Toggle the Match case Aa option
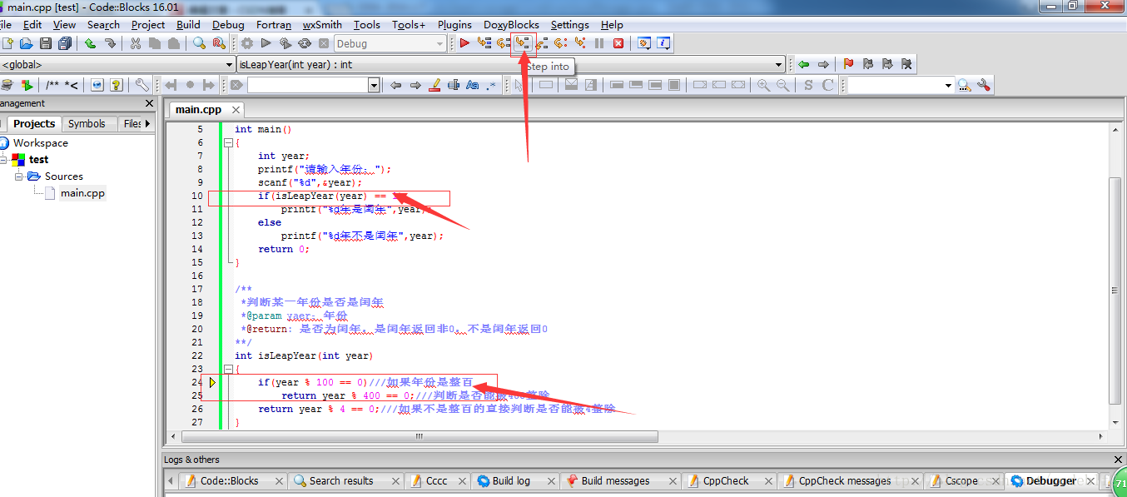This screenshot has width=1127, height=497. [473, 85]
